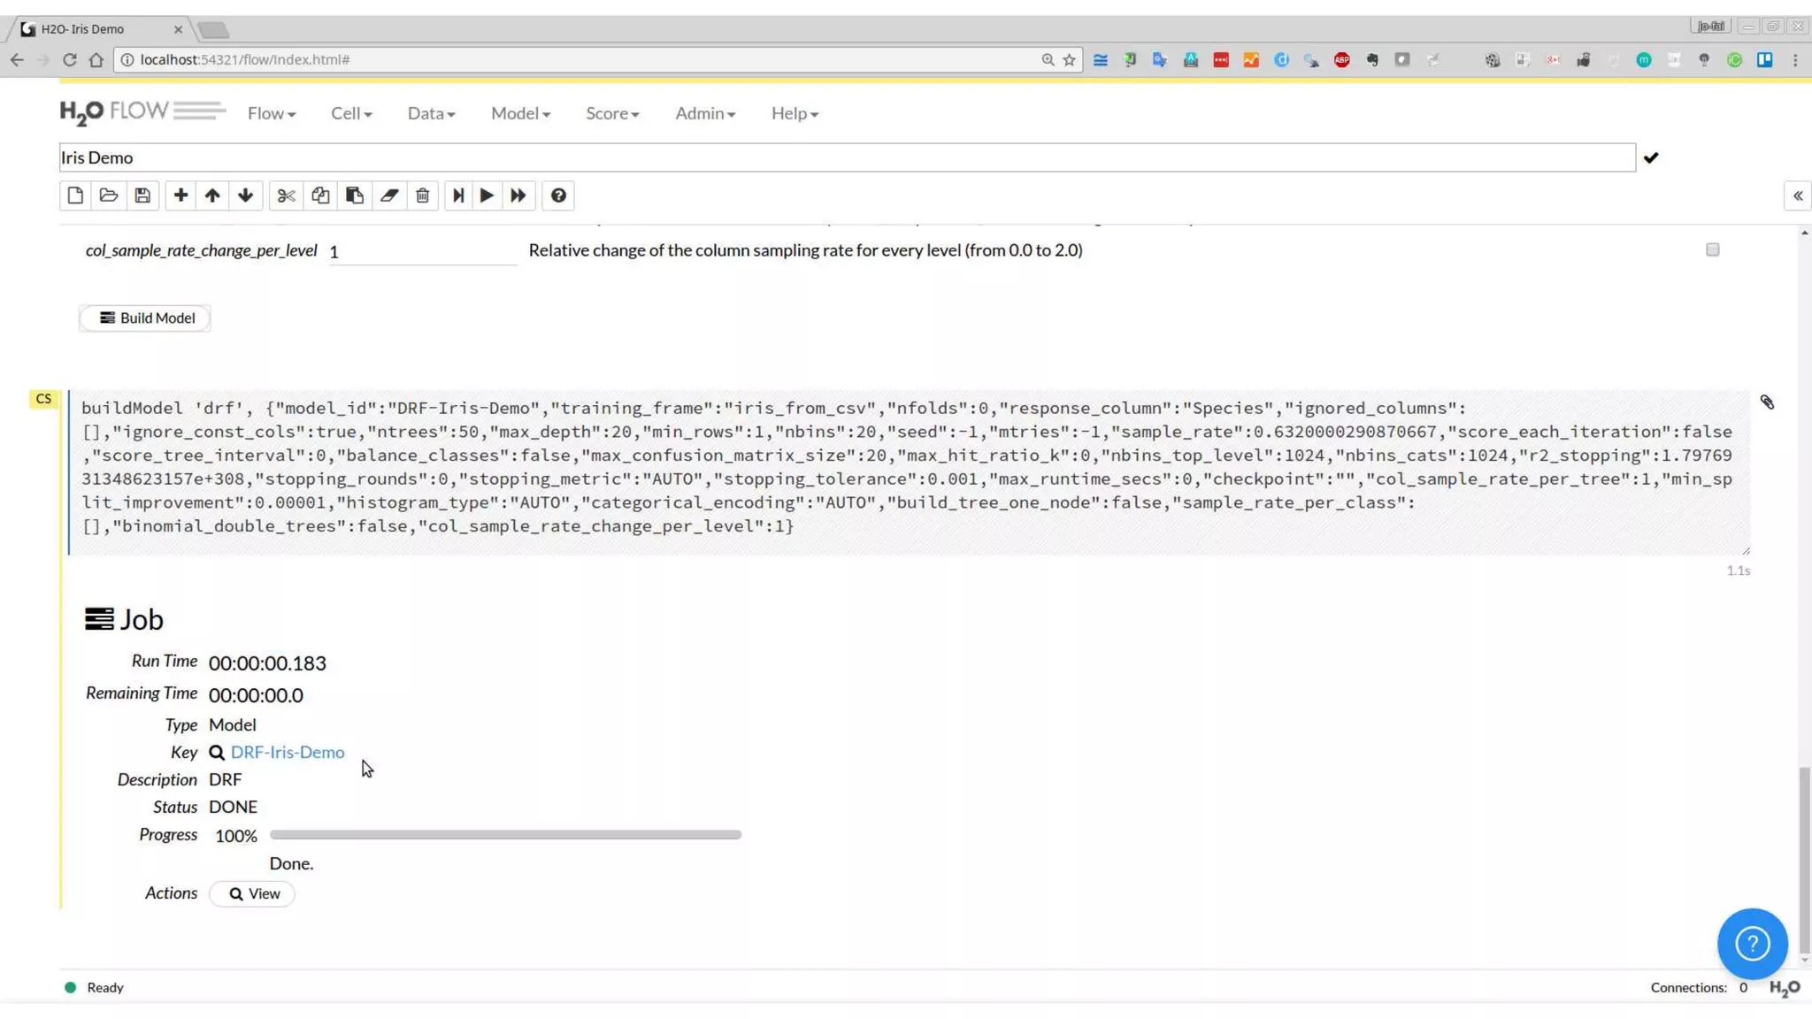Collapse the sidebar with double-chevron button
1812x1019 pixels.
click(x=1797, y=195)
